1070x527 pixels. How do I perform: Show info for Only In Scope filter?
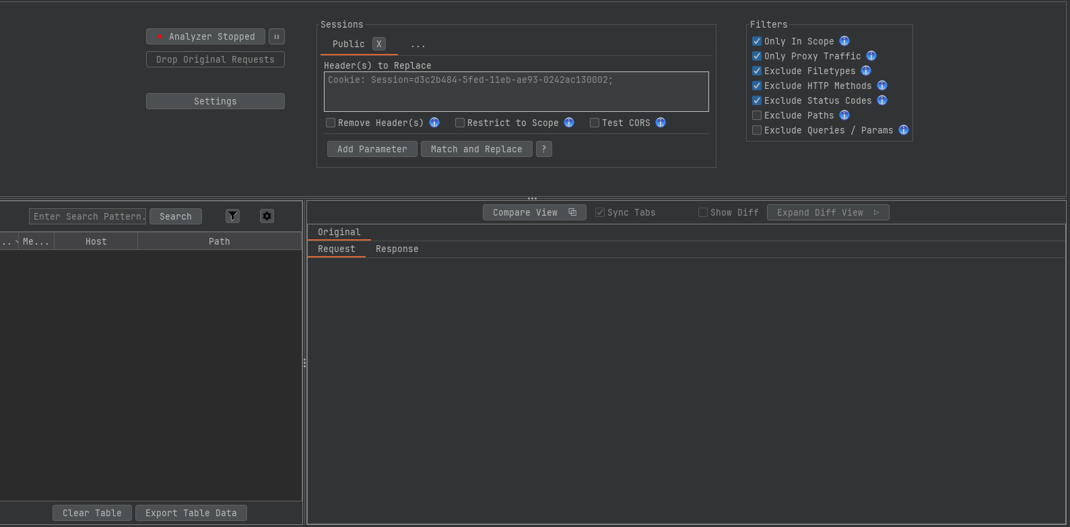click(x=844, y=41)
